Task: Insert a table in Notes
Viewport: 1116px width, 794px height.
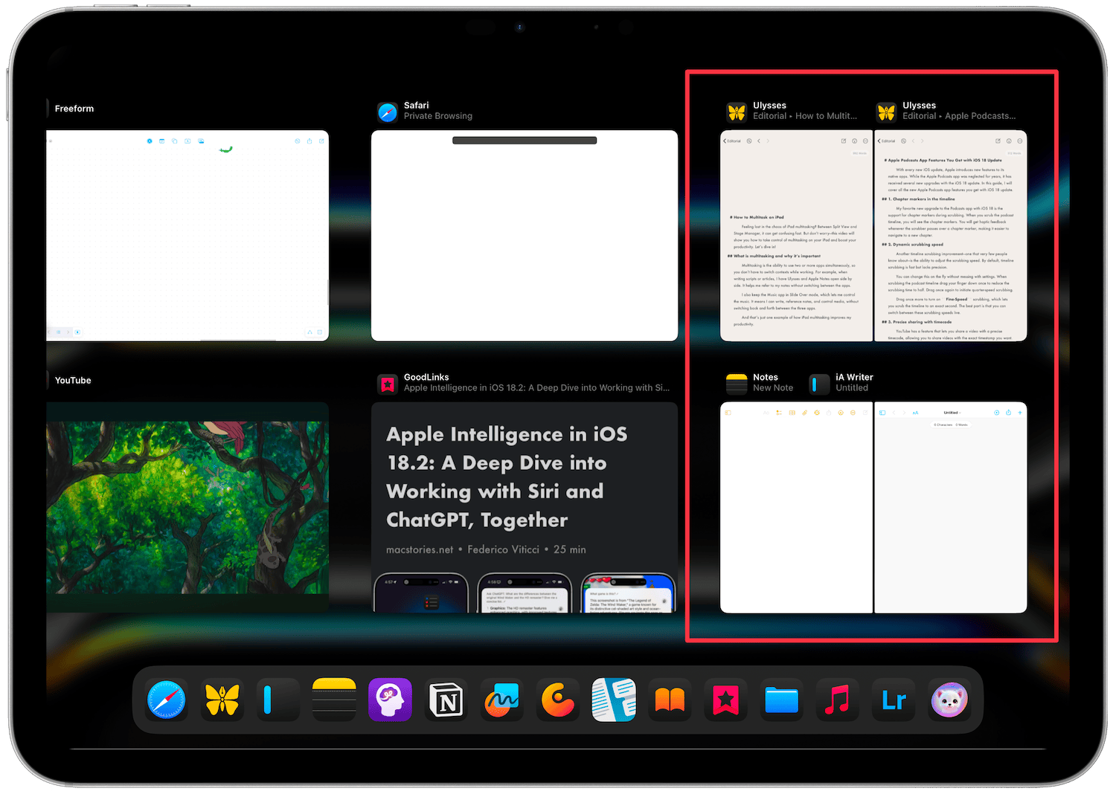Action: tap(792, 412)
